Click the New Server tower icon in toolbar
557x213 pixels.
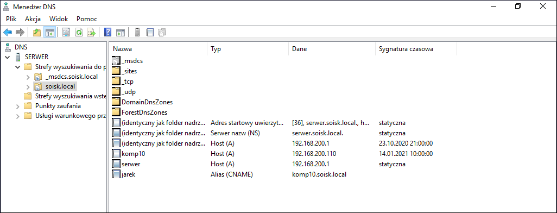coord(137,33)
